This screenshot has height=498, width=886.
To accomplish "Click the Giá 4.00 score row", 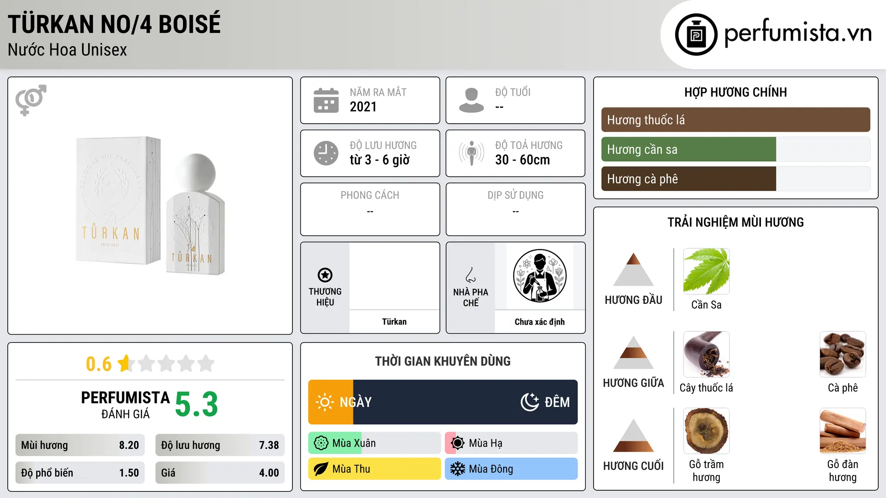I will pos(220,473).
